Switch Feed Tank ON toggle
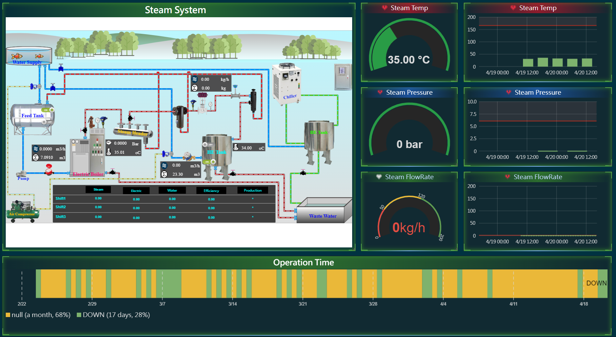This screenshot has height=337, width=616. (x=47, y=110)
